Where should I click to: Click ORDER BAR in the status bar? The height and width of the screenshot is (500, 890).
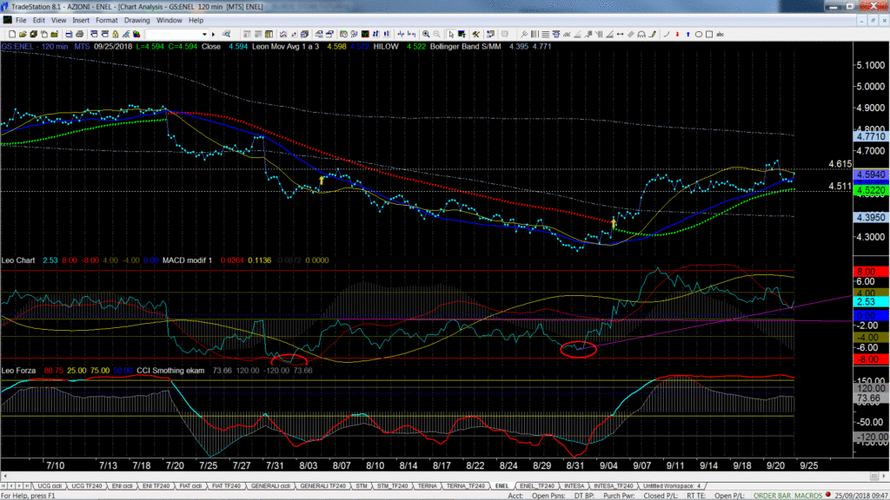point(772,496)
